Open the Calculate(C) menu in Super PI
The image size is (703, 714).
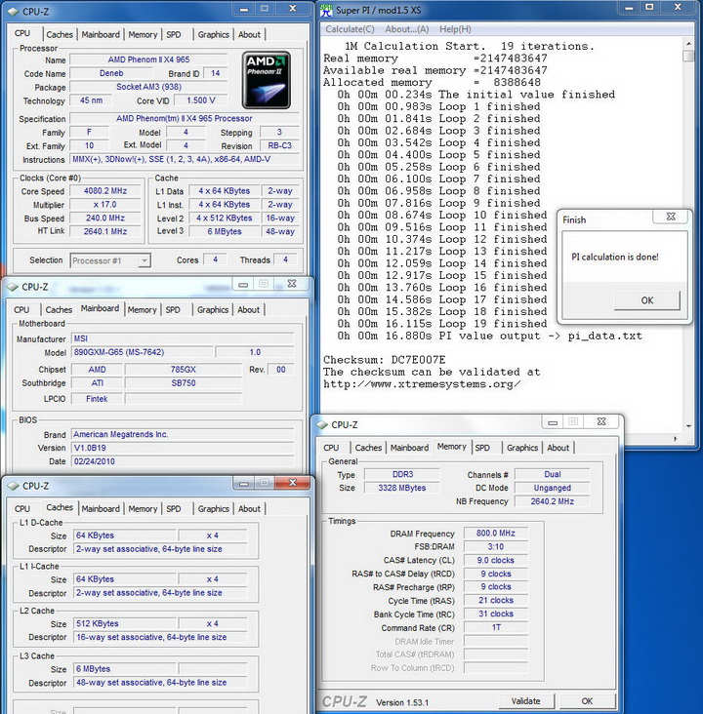pos(350,29)
